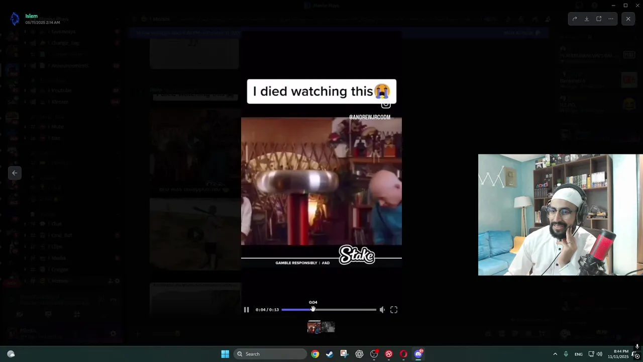643x362 pixels.
Task: Select the first media thumbnail below player
Action: [314, 327]
